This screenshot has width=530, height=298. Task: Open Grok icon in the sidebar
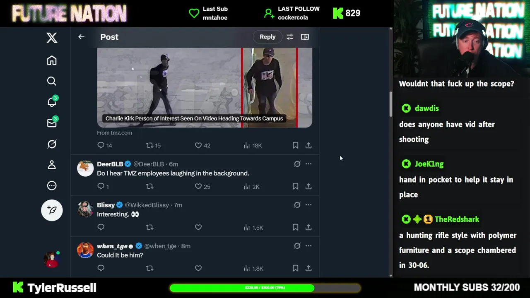(52, 144)
